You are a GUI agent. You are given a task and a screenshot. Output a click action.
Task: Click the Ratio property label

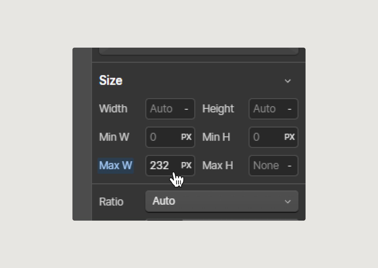click(111, 202)
